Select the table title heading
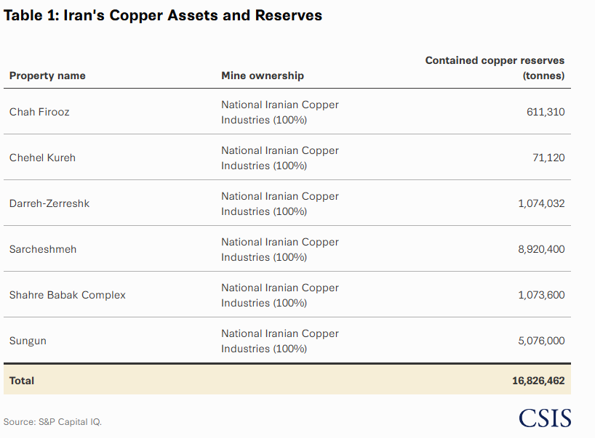The image size is (595, 438). tap(163, 15)
